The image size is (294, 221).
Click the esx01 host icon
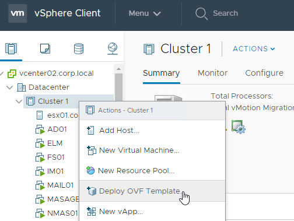[40, 115]
